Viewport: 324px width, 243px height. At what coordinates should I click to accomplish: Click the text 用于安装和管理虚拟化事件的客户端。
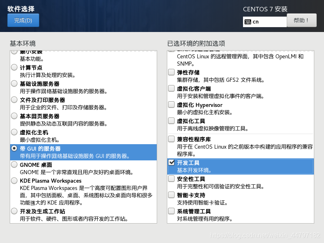tap(220, 96)
